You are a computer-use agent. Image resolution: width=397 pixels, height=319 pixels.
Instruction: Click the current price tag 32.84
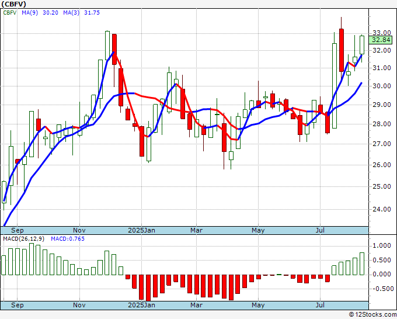pyautogui.click(x=381, y=40)
